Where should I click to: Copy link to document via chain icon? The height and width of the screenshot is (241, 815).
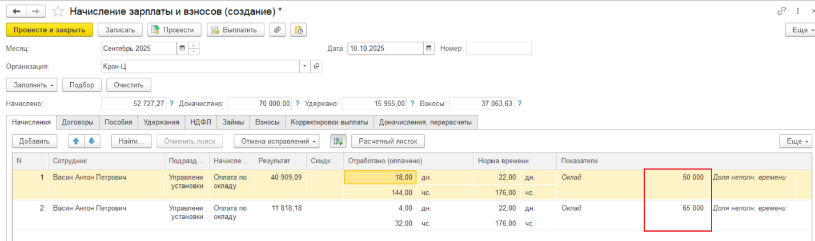[x=782, y=11]
